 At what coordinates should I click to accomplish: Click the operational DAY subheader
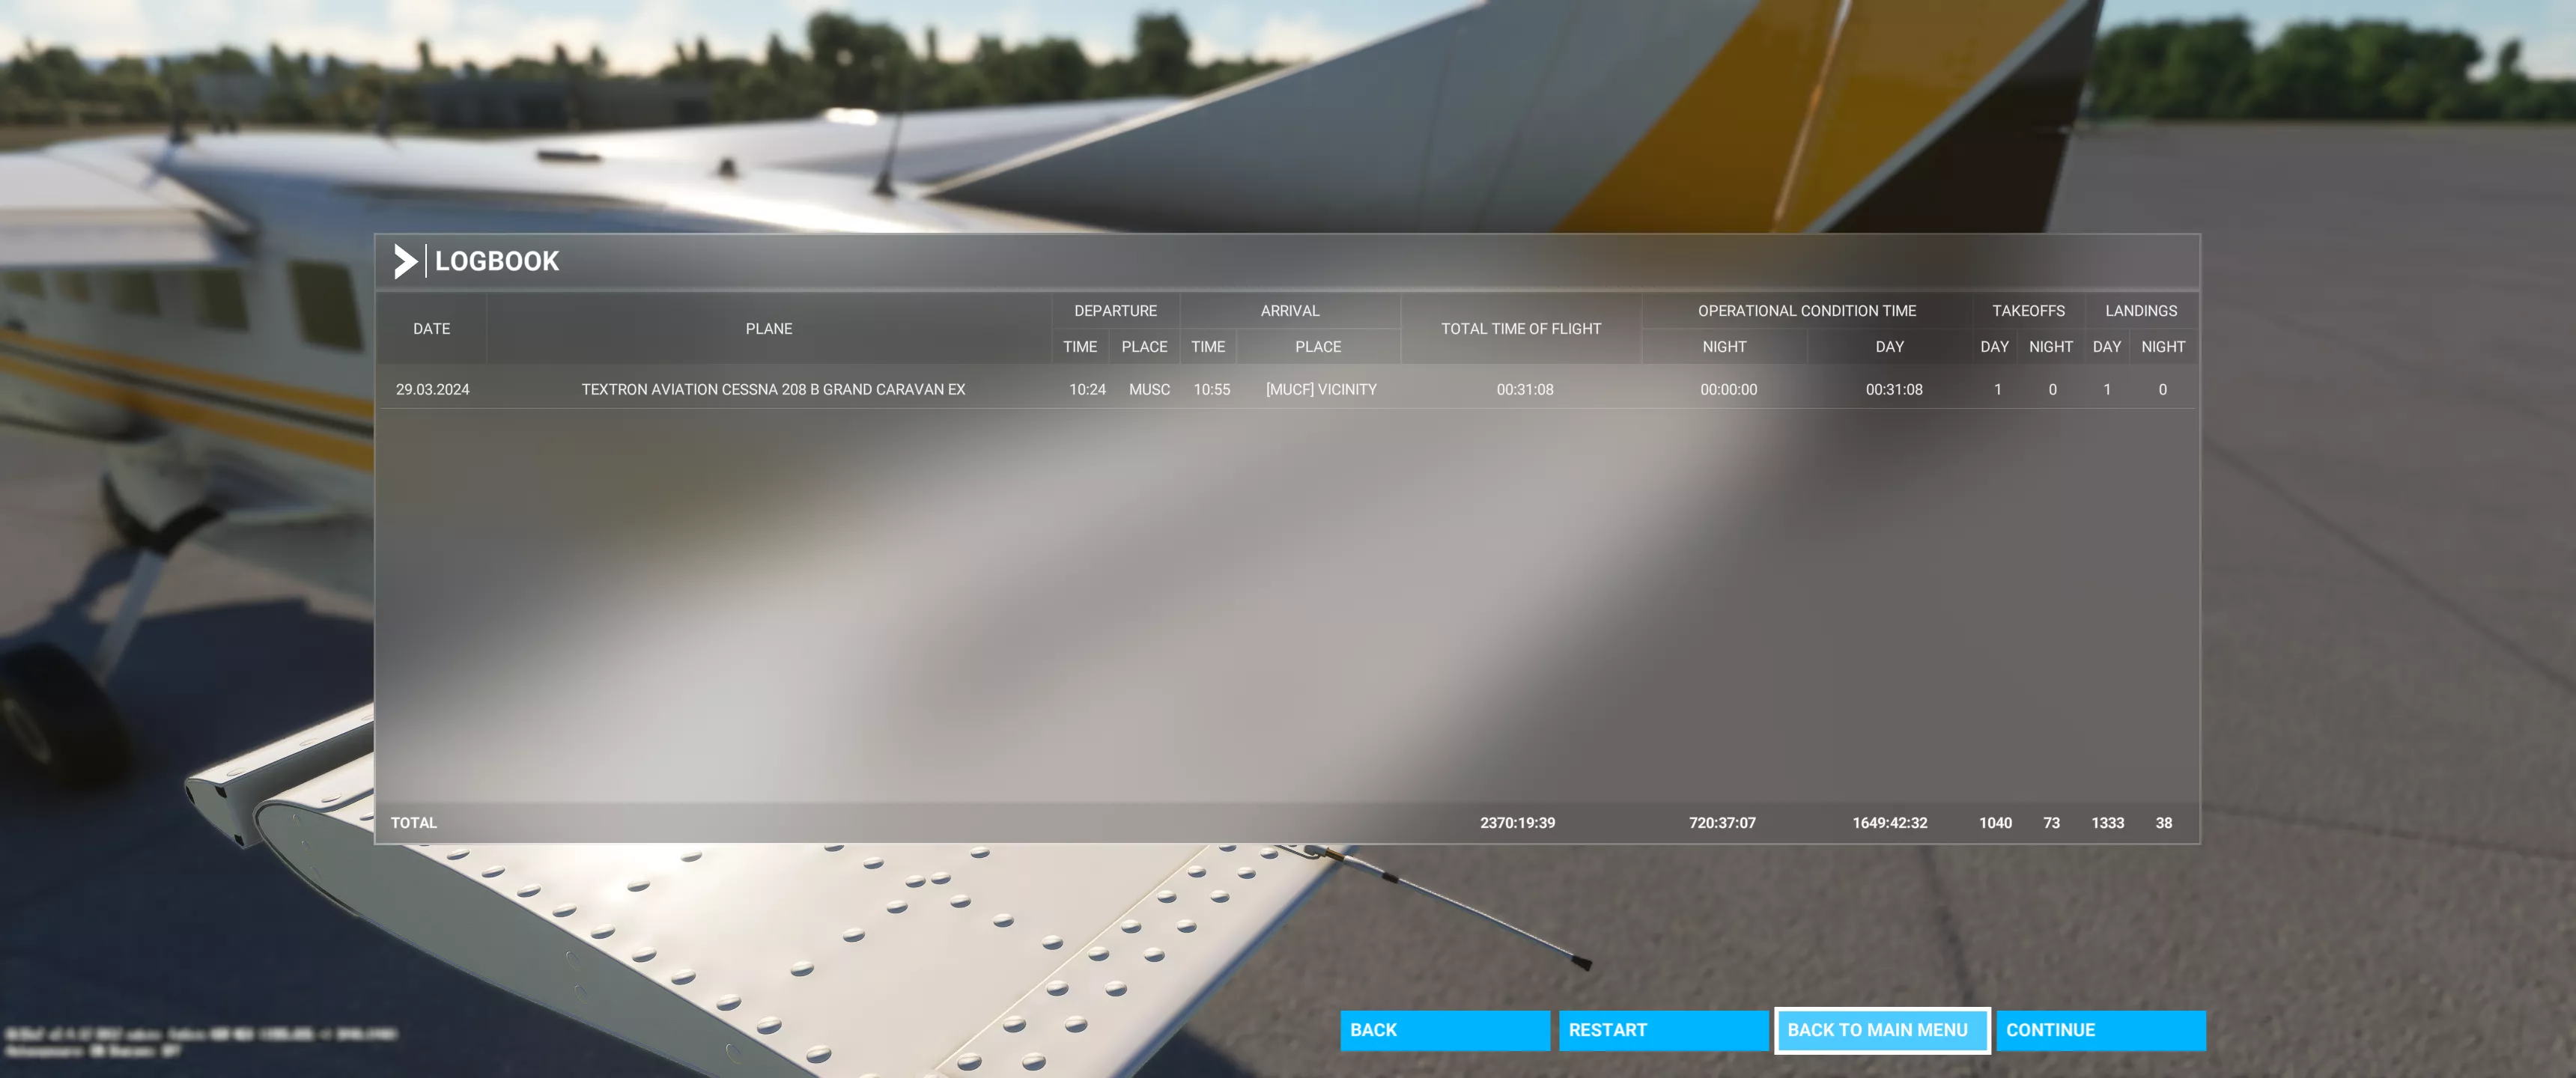(x=1889, y=347)
